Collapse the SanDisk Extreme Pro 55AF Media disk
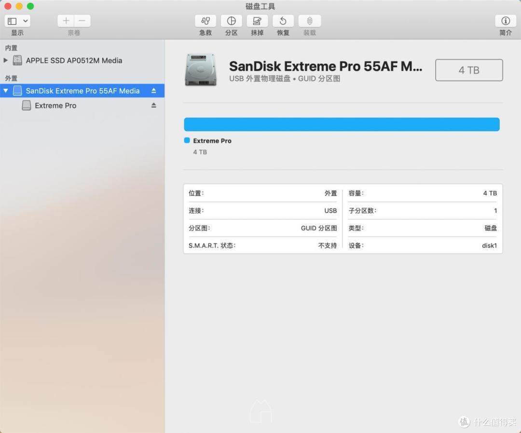 6,91
